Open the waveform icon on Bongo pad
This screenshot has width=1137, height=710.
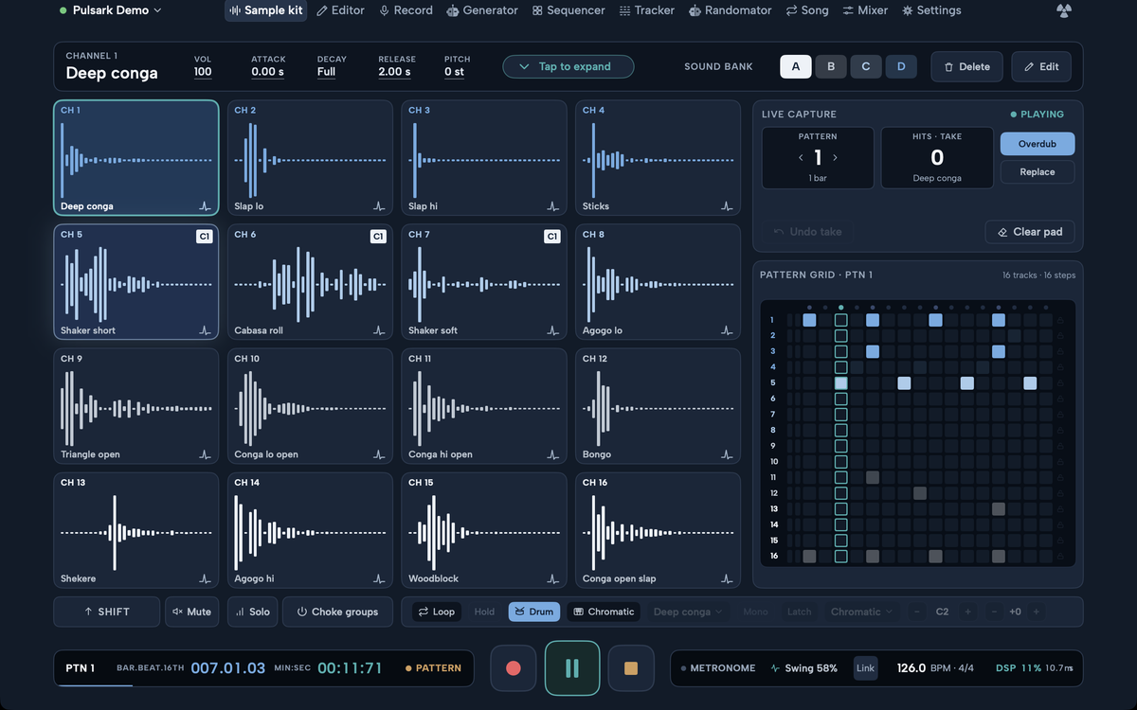[727, 454]
